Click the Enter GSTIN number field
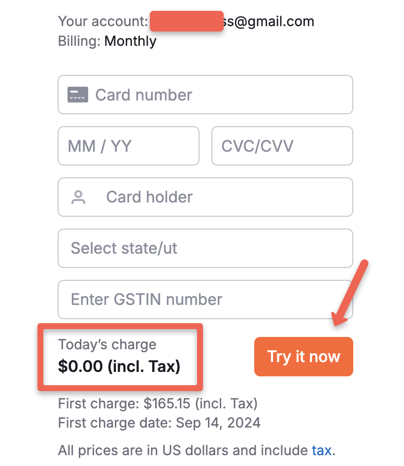 pyautogui.click(x=205, y=300)
